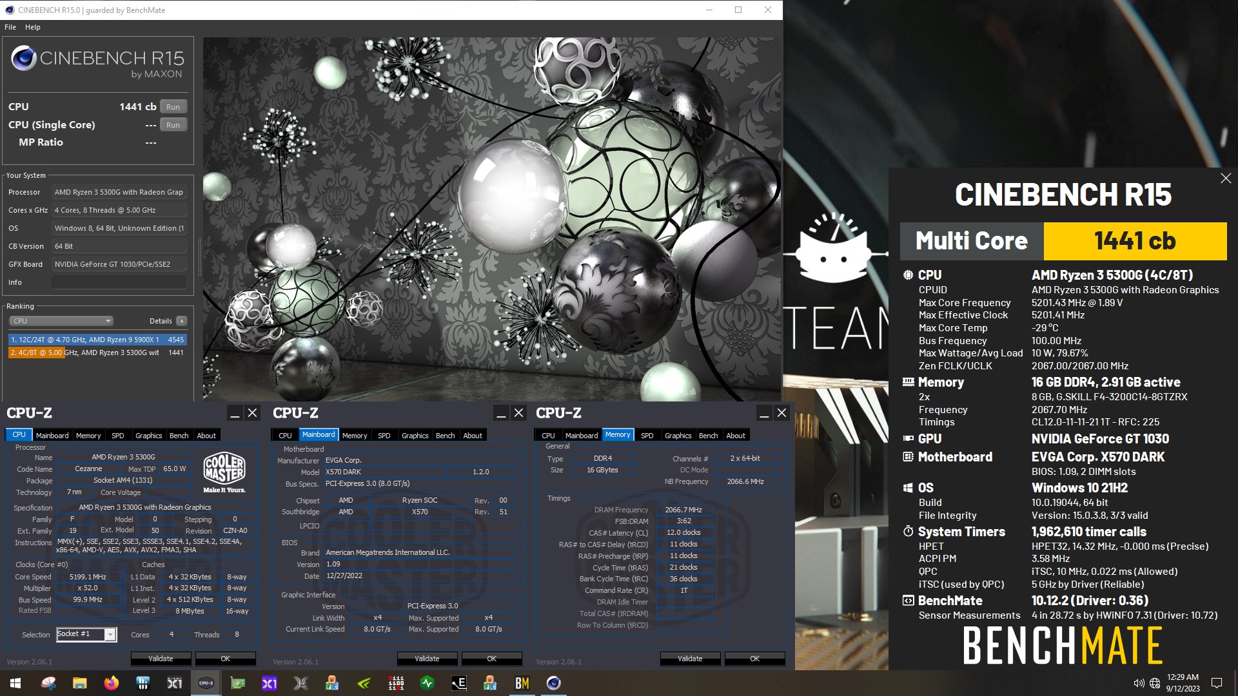Open the green PCI card taskbar icon
Image resolution: width=1238 pixels, height=696 pixels.
pos(238,683)
